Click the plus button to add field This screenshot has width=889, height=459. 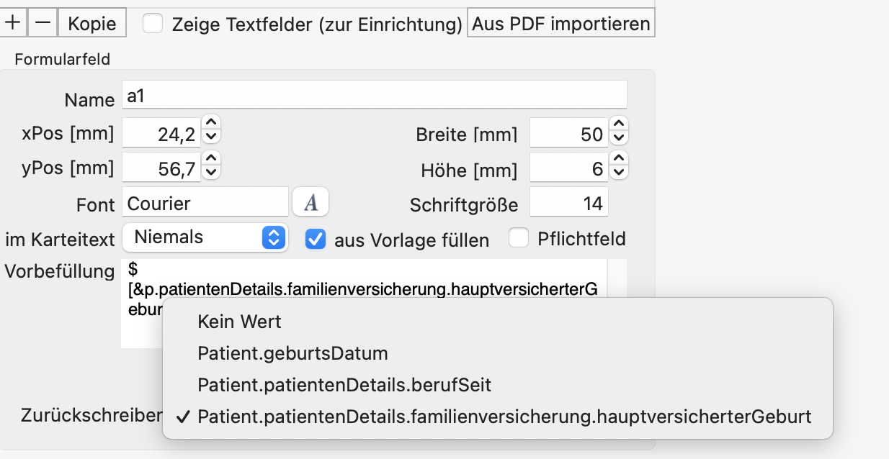[13, 23]
